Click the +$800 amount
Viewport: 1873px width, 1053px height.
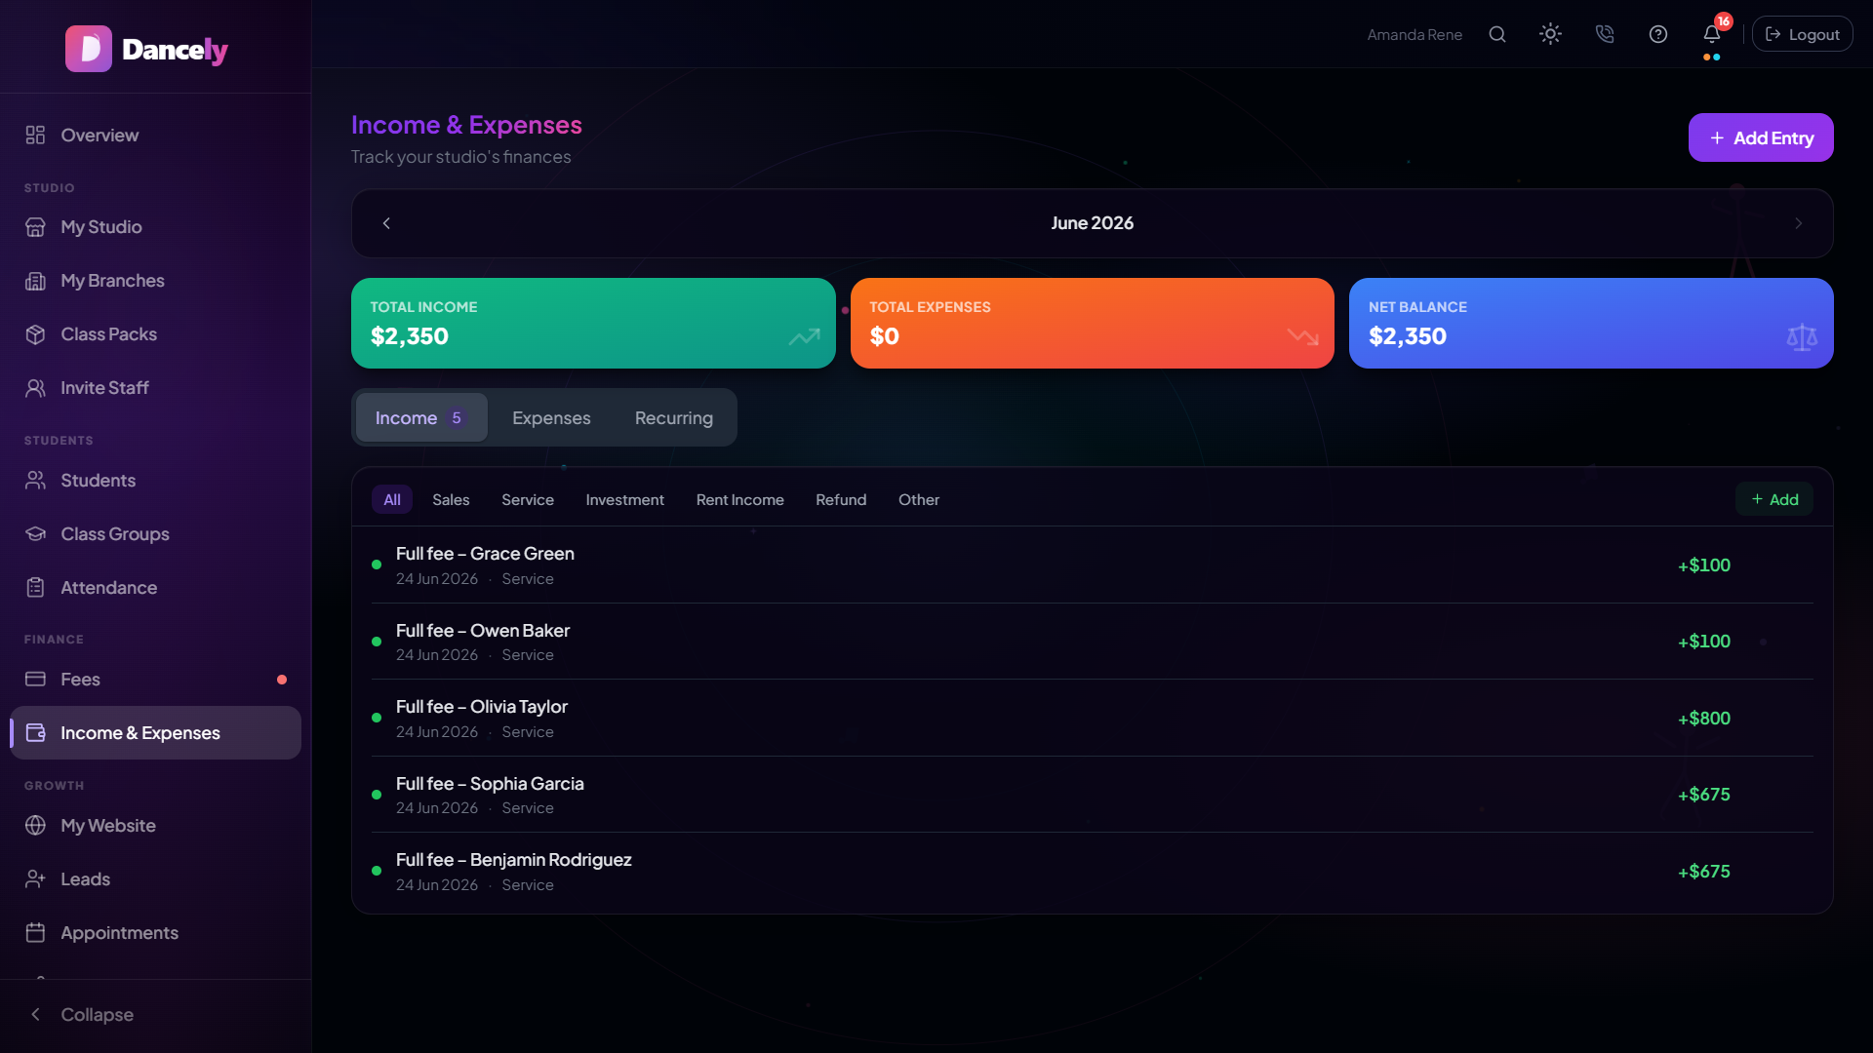1703,719
